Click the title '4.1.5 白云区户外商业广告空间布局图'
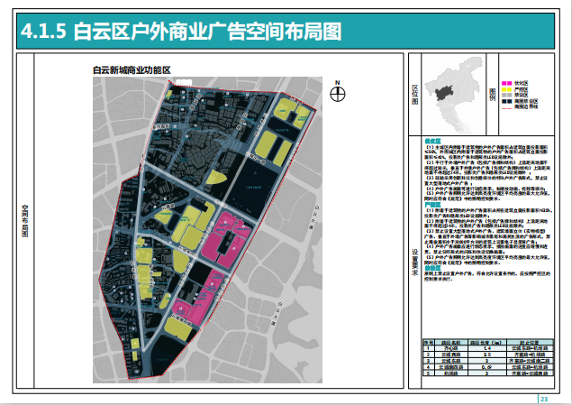Screen dimensions: 572x405 click(181, 31)
